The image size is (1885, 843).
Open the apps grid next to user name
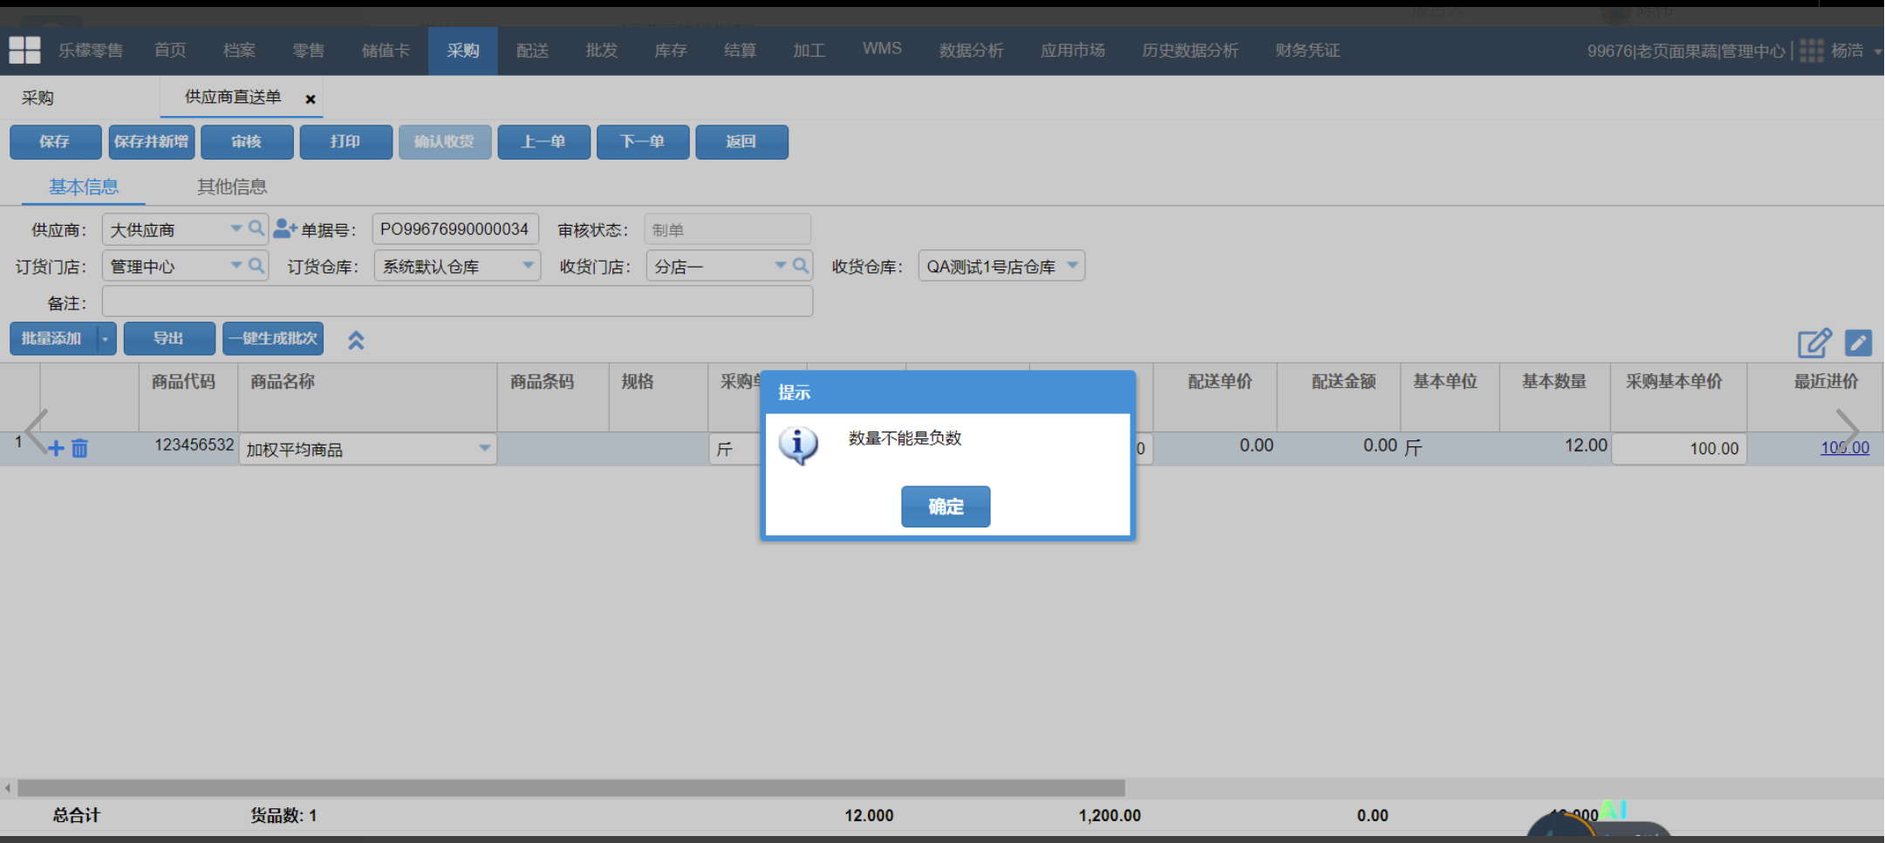1811,51
